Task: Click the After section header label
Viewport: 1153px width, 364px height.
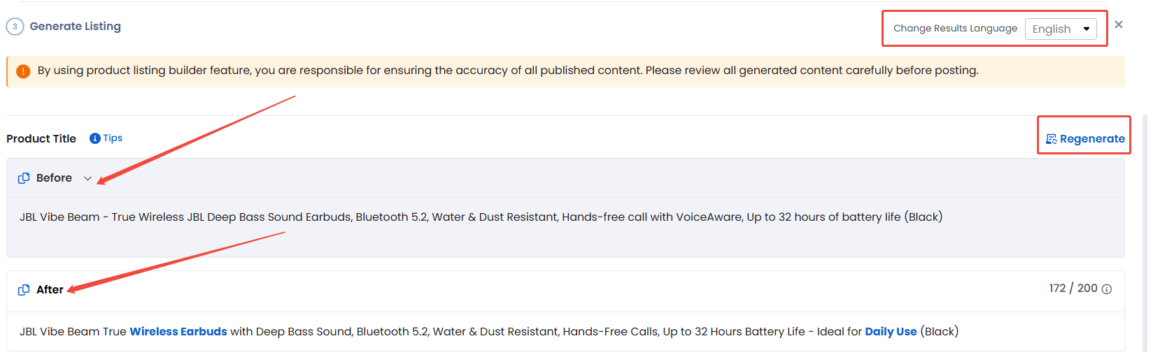Action: point(50,290)
